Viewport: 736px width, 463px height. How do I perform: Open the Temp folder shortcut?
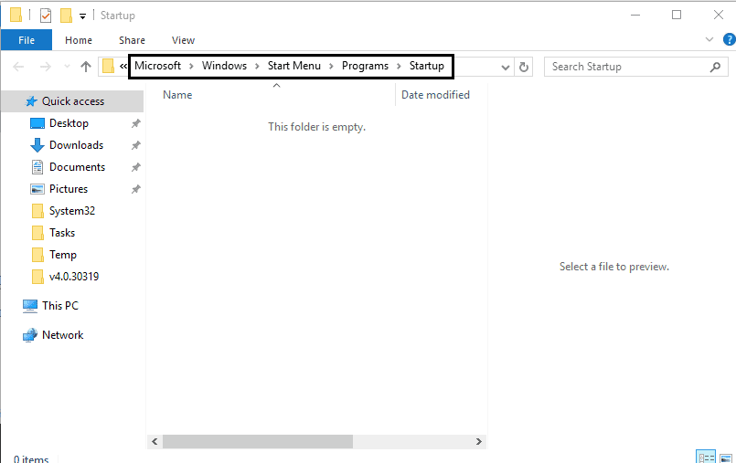[63, 255]
